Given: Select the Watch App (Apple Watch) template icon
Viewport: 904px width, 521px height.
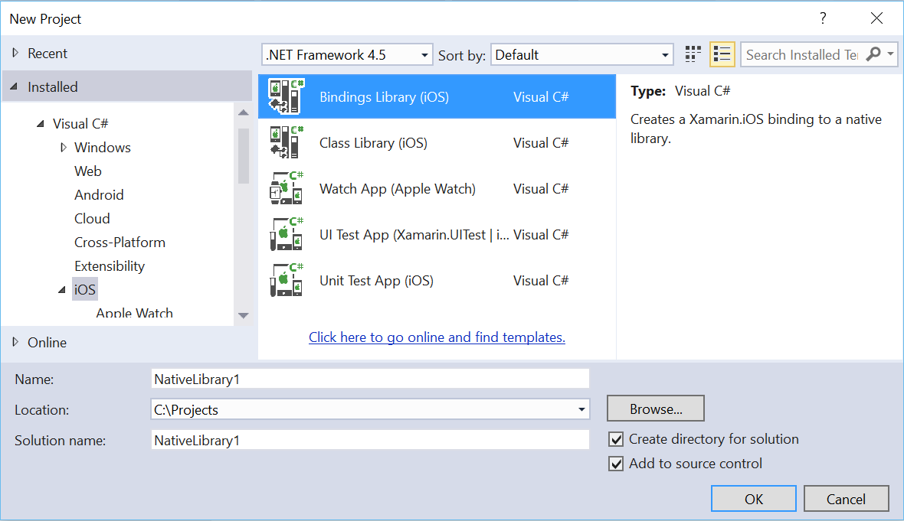Looking at the screenshot, I should tap(287, 188).
